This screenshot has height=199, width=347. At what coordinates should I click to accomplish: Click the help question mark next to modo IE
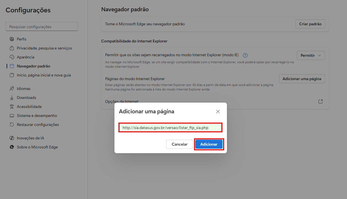click(x=245, y=55)
